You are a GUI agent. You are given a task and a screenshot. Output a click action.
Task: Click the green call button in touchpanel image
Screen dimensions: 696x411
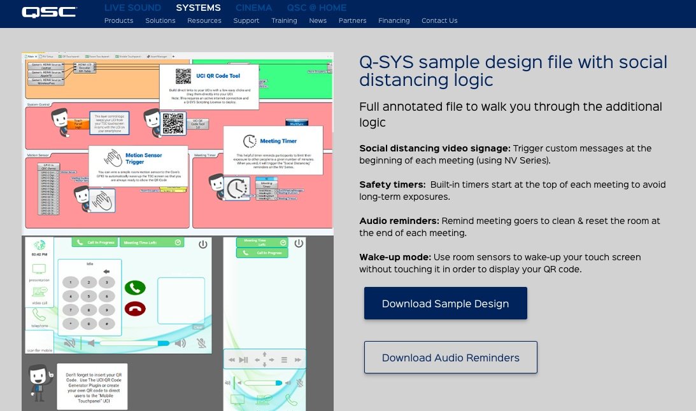pos(135,288)
